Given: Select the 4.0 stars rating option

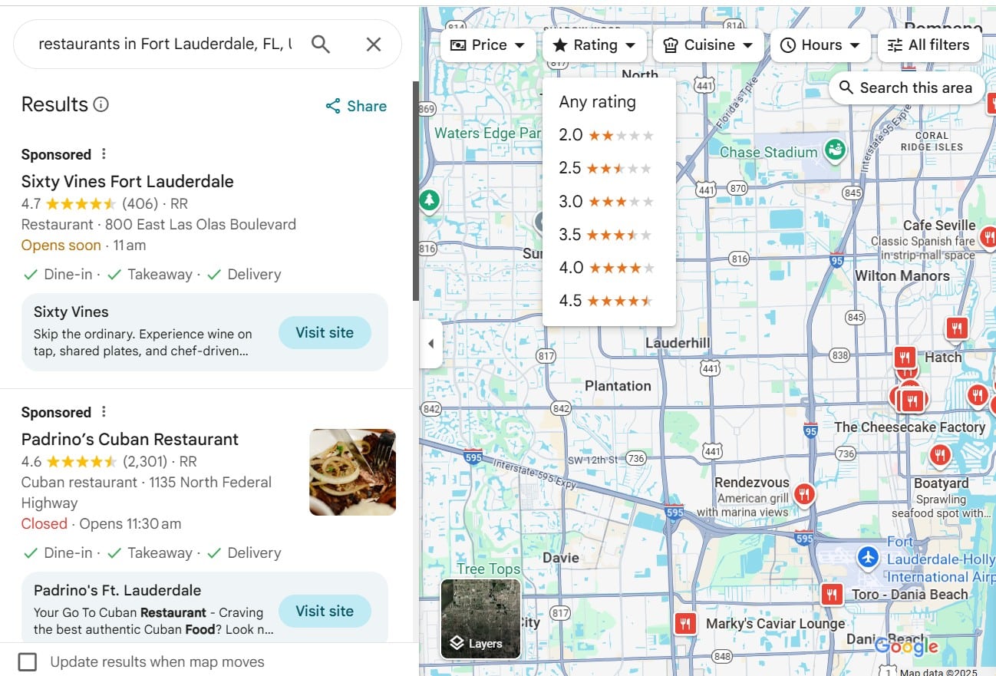Looking at the screenshot, I should tap(609, 268).
